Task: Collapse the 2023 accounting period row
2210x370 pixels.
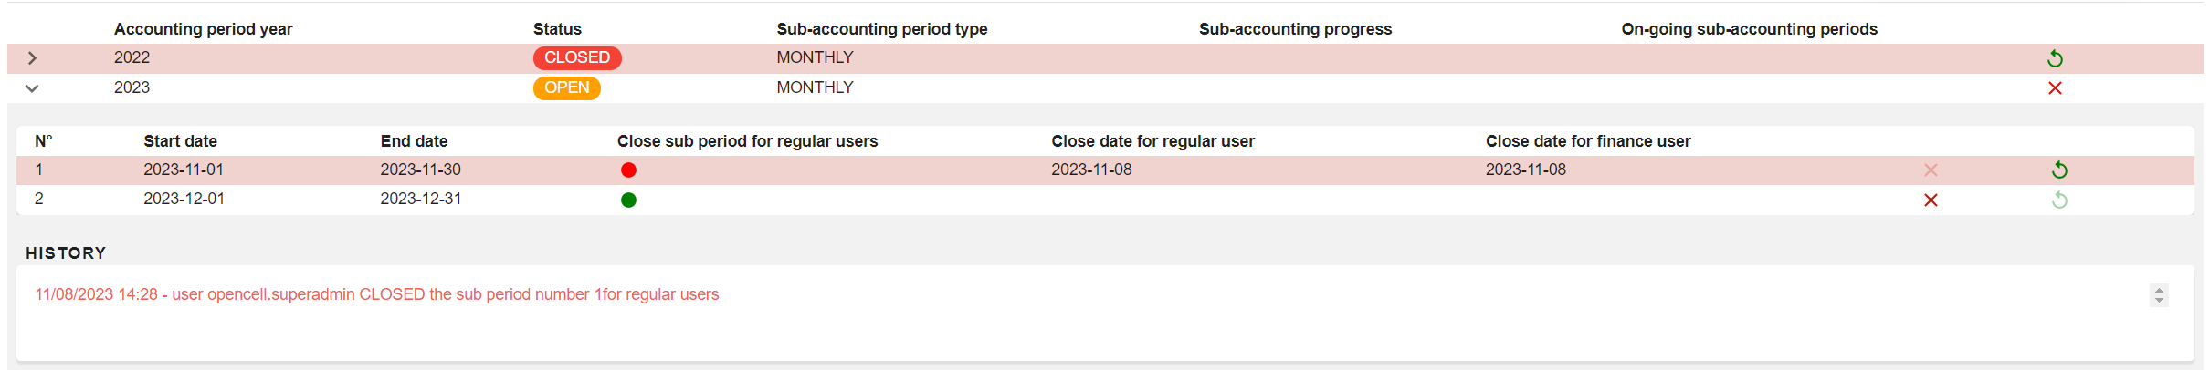Action: (33, 88)
